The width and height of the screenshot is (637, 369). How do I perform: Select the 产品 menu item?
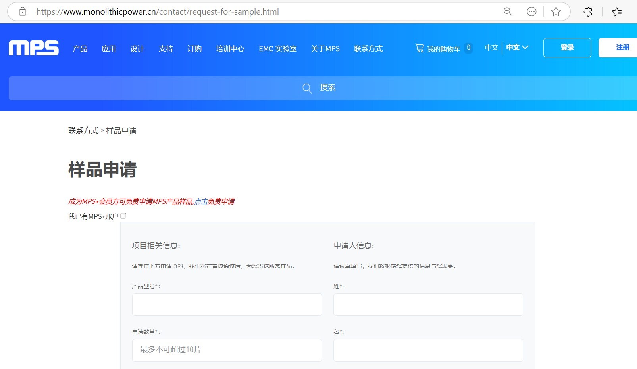point(80,48)
